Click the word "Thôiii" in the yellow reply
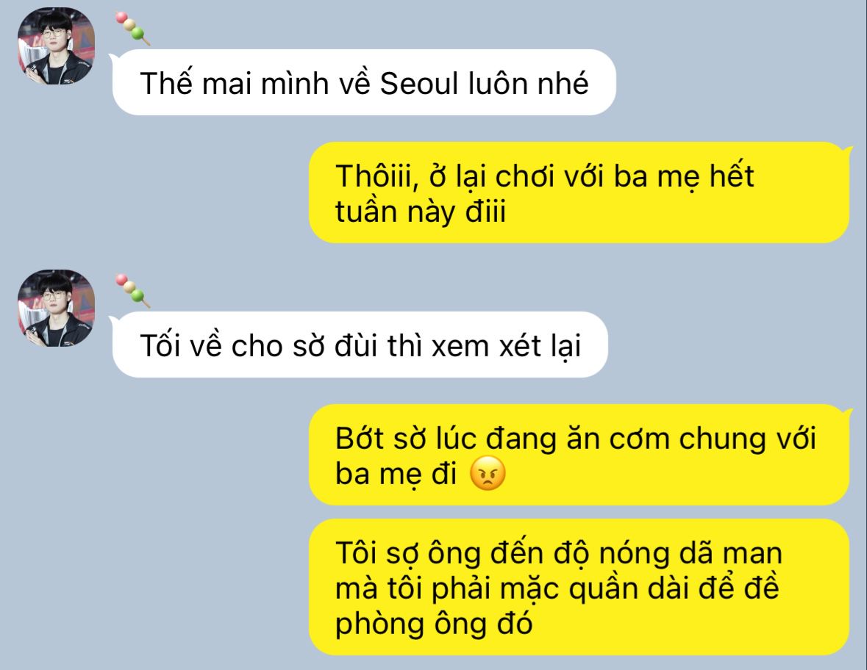 pos(374,176)
